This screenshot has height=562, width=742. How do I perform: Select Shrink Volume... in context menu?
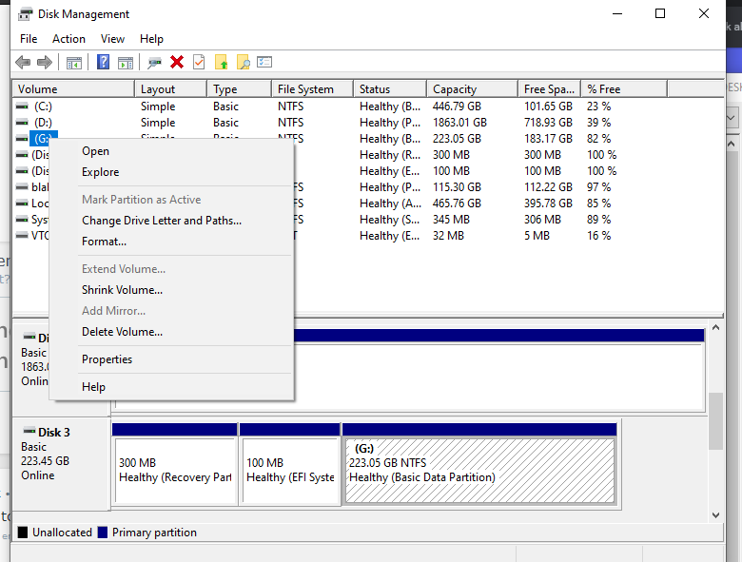pos(122,290)
